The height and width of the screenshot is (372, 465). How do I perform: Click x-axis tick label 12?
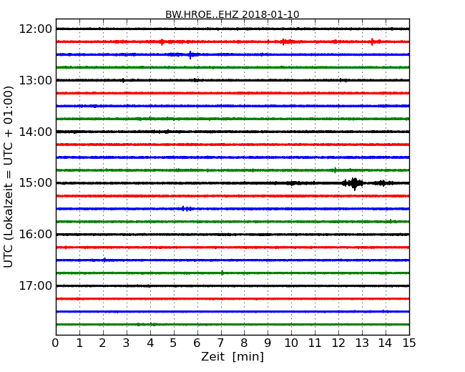(338, 343)
